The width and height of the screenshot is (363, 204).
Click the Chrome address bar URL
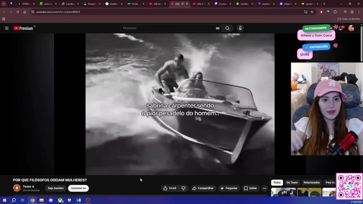[58, 12]
